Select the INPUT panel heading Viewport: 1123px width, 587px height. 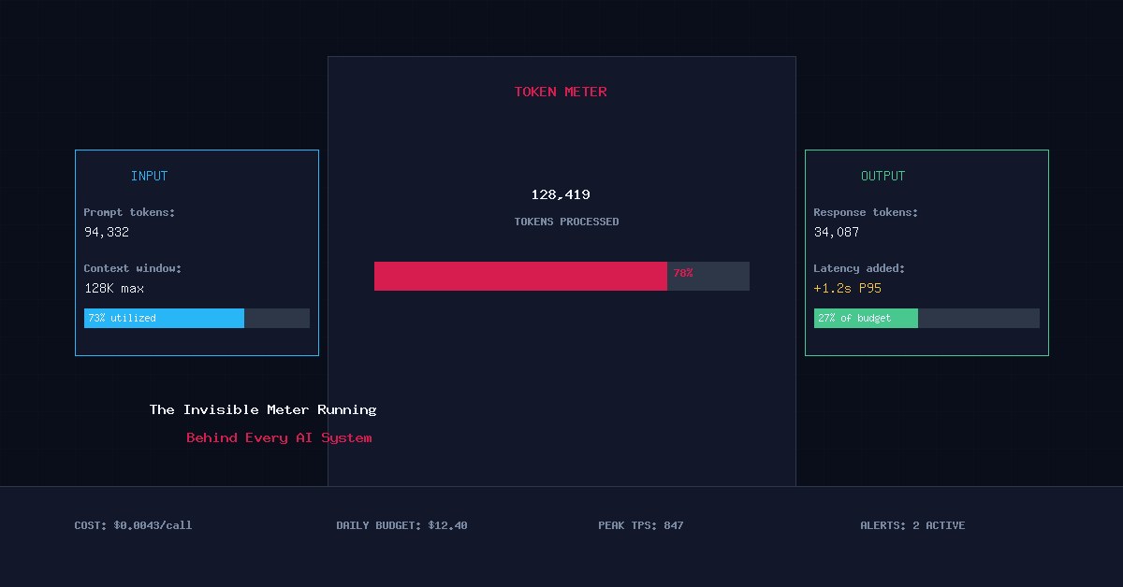pos(149,176)
